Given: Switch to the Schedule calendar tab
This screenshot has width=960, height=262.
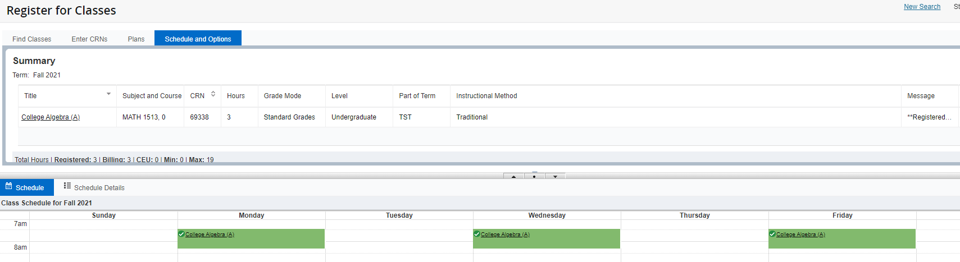Looking at the screenshot, I should click(x=27, y=187).
